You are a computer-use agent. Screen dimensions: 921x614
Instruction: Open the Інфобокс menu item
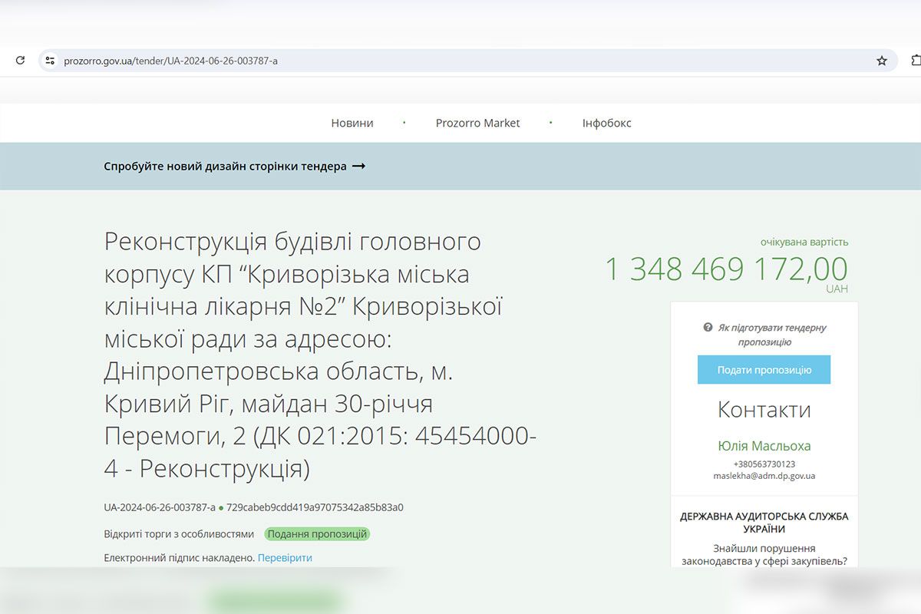coord(606,122)
